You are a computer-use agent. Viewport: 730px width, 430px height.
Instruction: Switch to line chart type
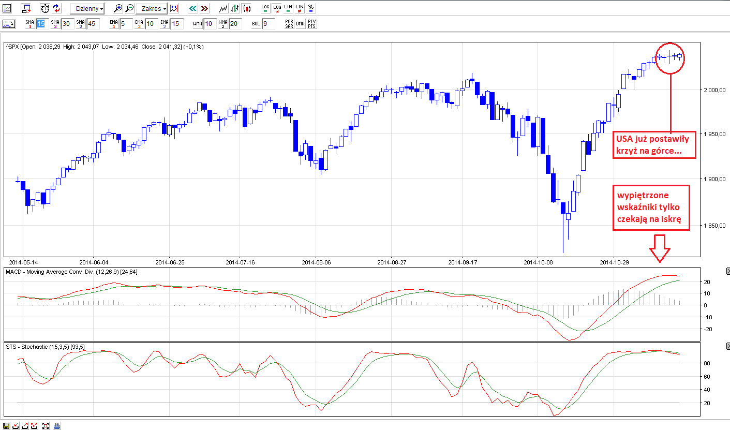[x=223, y=8]
